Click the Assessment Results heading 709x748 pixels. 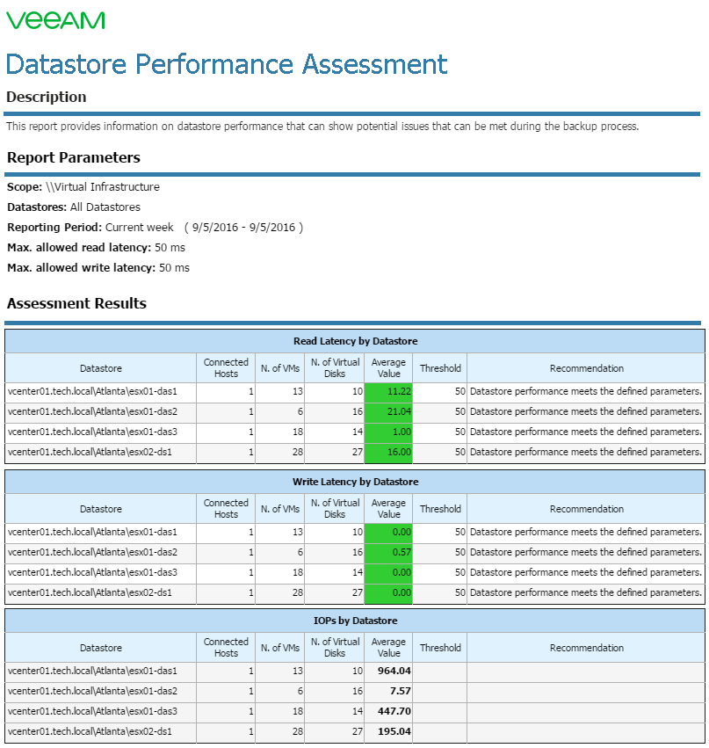76,303
